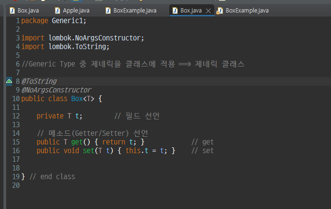Click the 'get' method name on line 15
Screen dimensions: 331x209
pyautogui.click(x=77, y=142)
